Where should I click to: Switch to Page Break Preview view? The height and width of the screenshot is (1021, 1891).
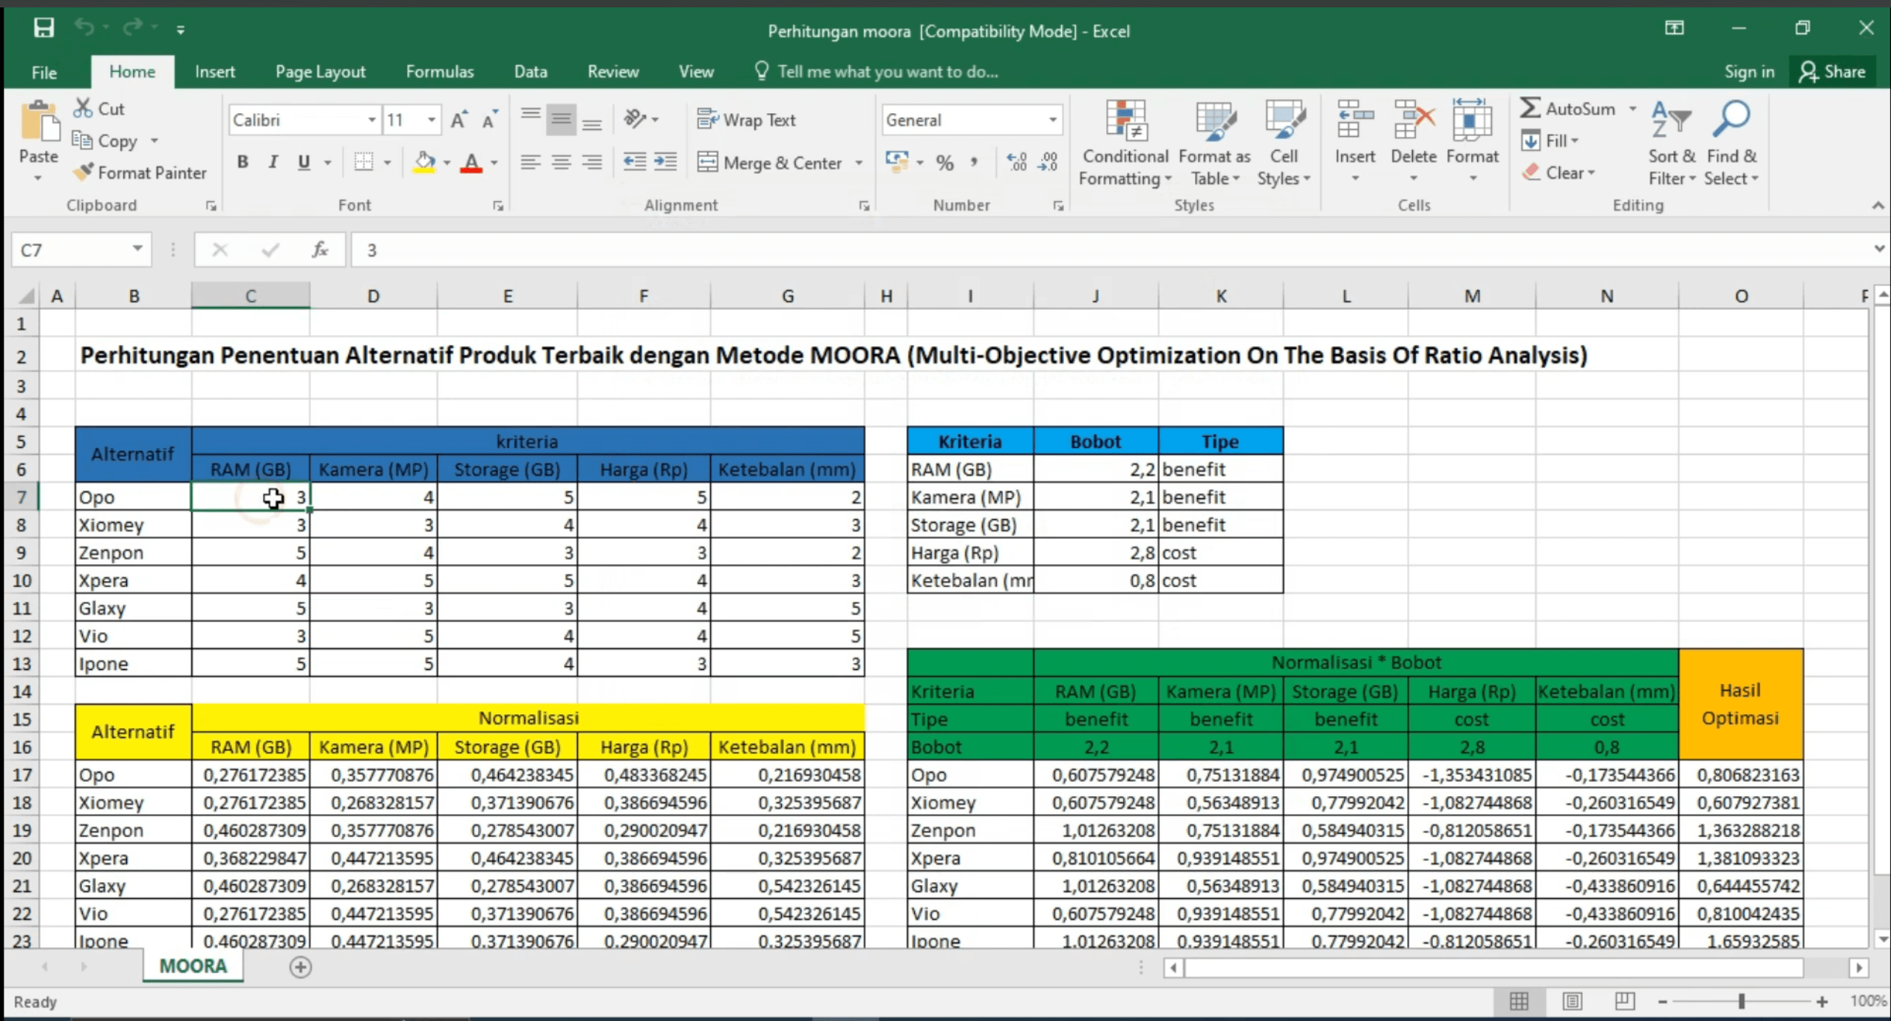click(x=1624, y=1001)
